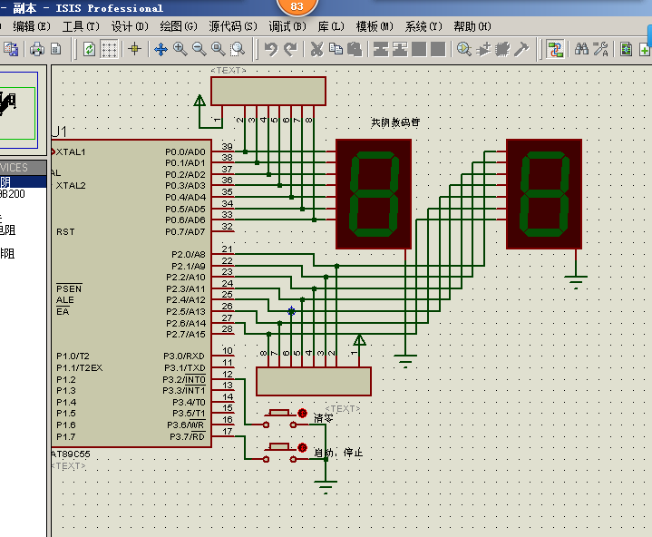Click Zoom to view entire sheet
The height and width of the screenshot is (537, 652).
click(219, 49)
